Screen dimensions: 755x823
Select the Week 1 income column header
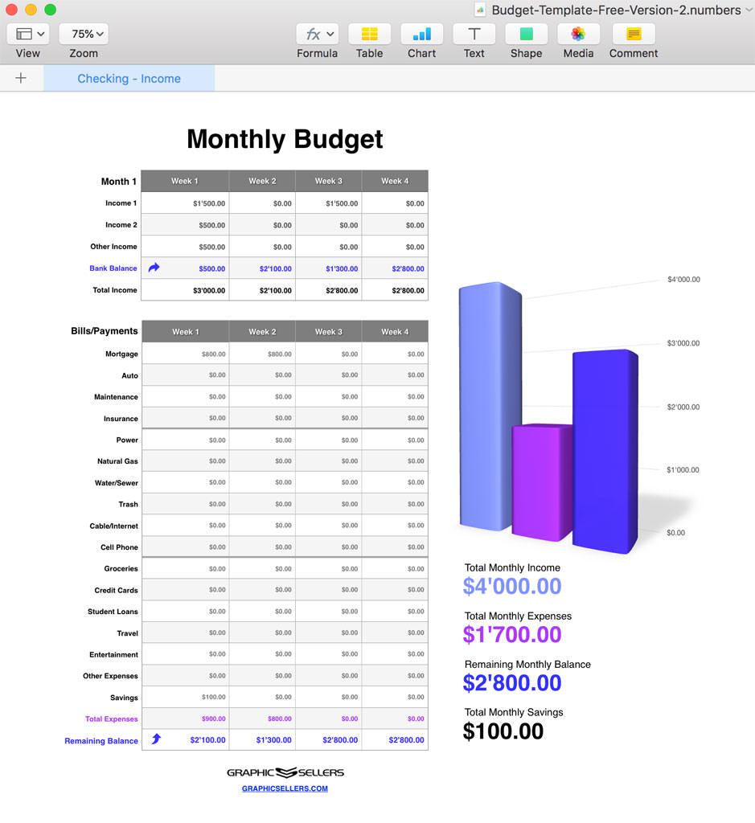pos(185,181)
